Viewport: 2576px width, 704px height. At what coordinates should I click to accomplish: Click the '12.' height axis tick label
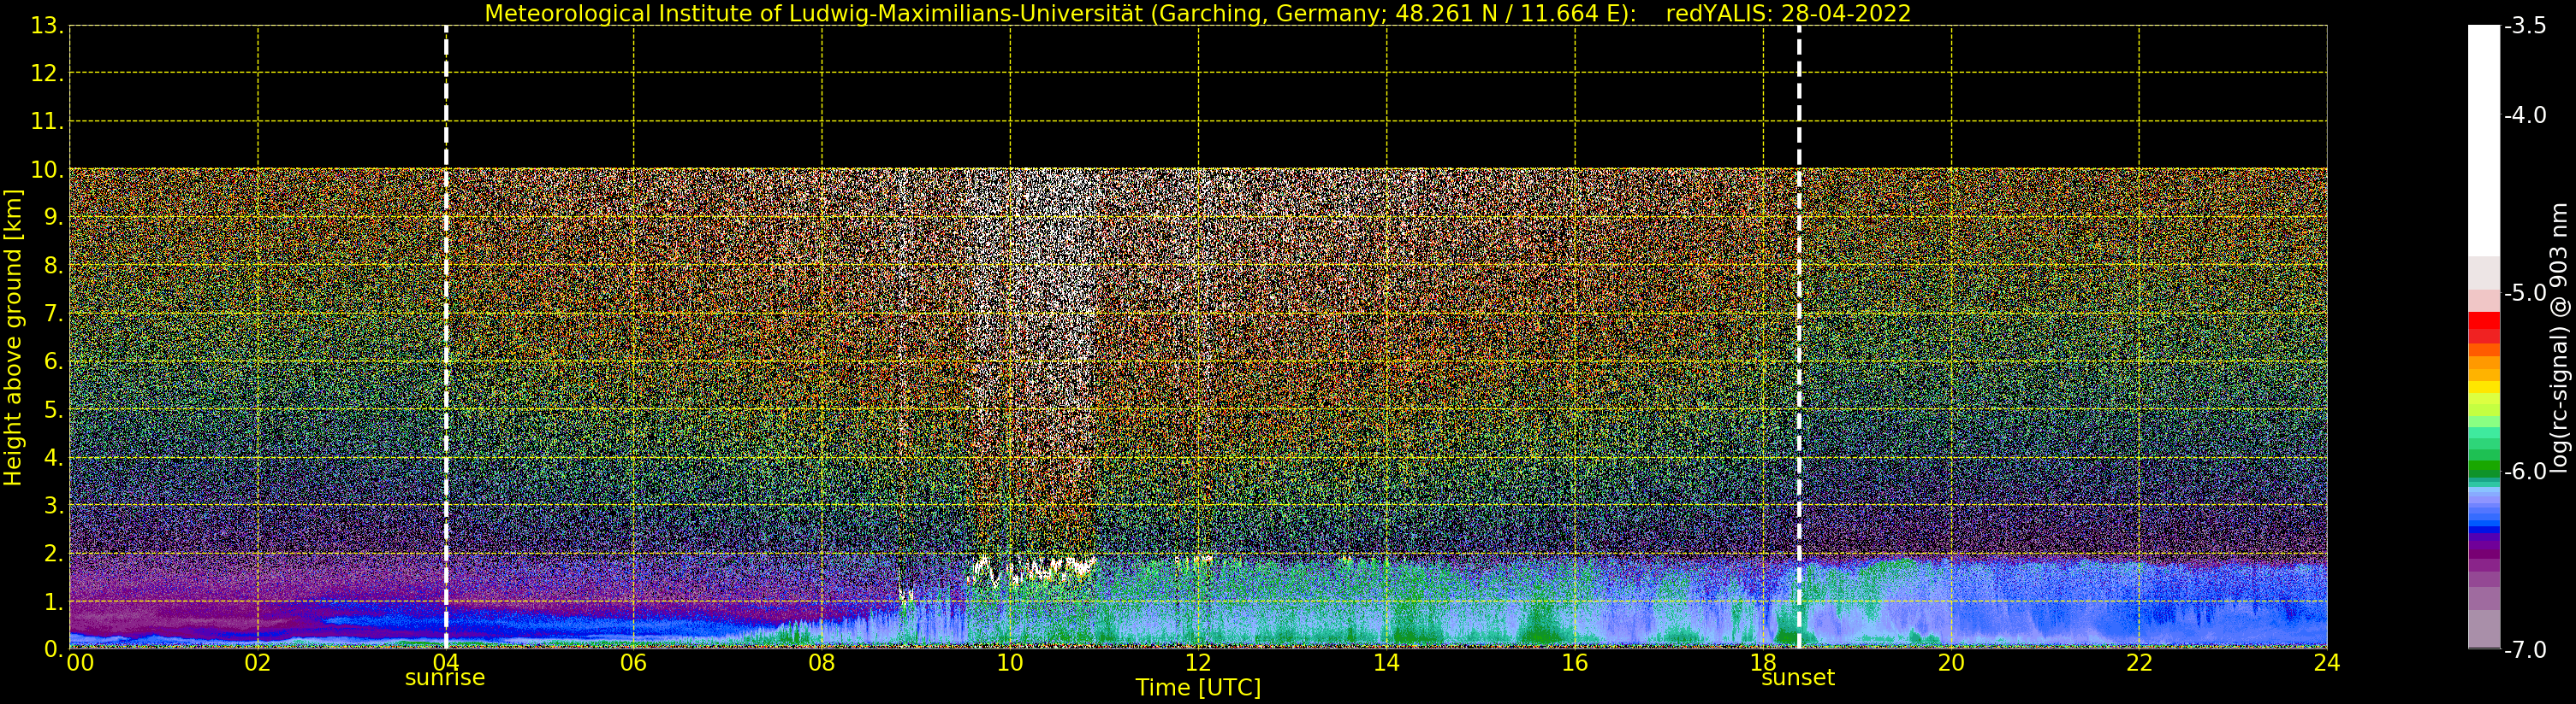[47, 73]
